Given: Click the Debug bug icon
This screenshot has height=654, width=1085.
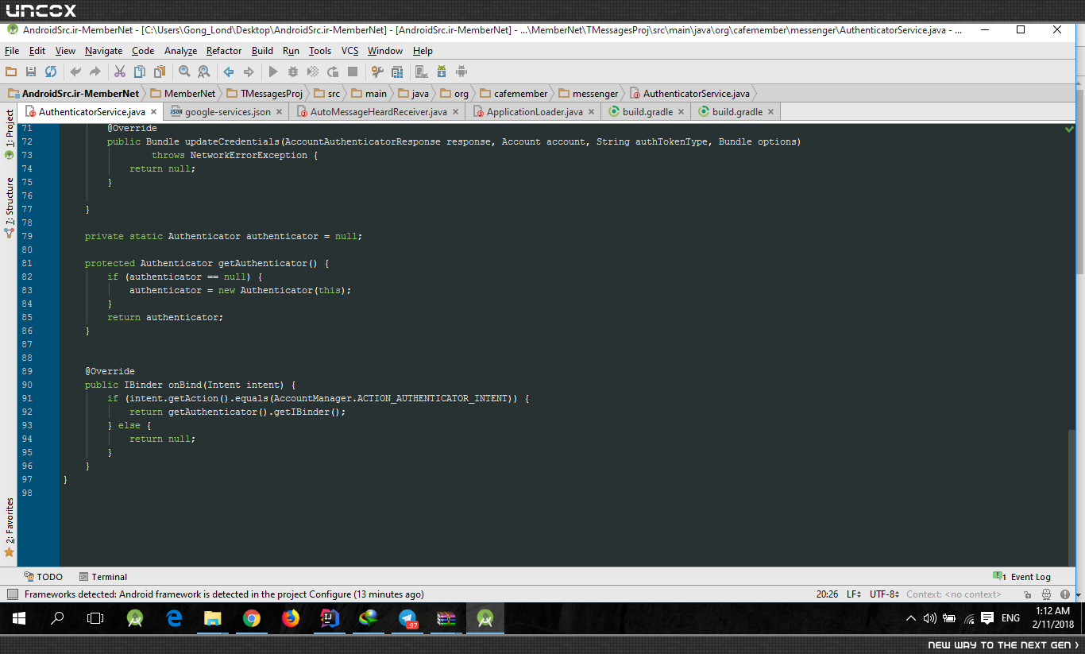Looking at the screenshot, I should [x=293, y=72].
